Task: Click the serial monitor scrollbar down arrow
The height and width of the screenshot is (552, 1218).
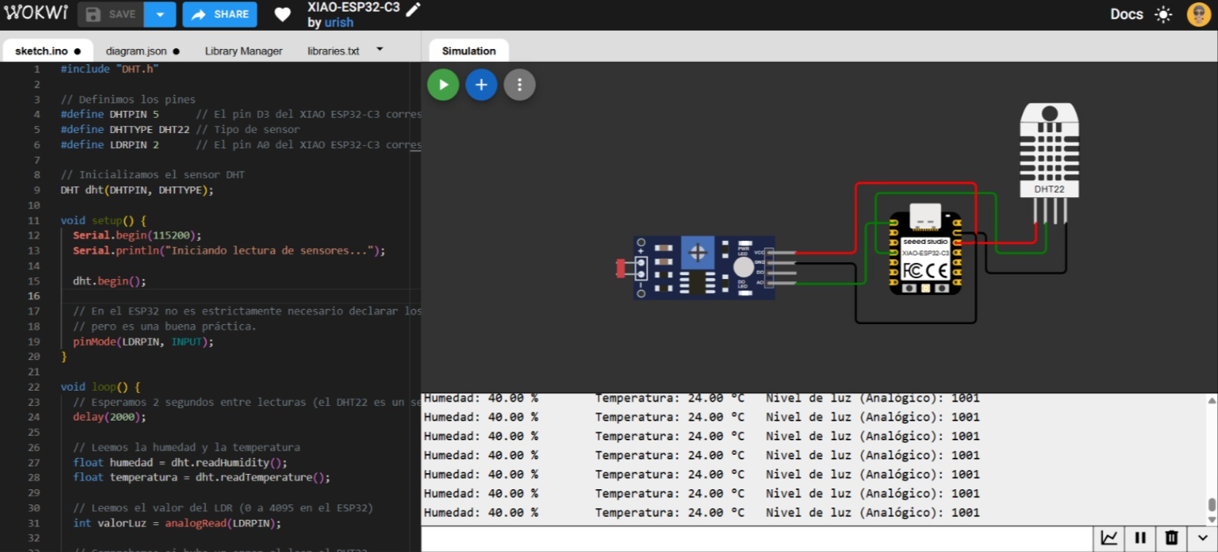Action: point(1211,520)
